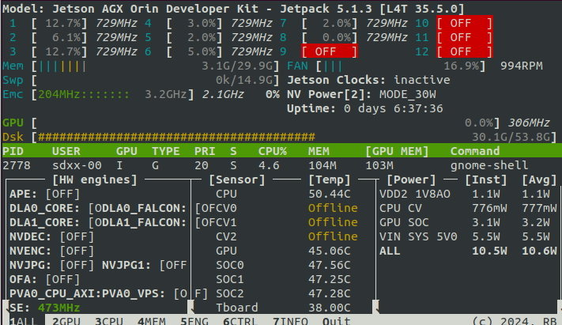The width and height of the screenshot is (562, 325).
Task: Click the CV2 Offline status
Action: (x=333, y=236)
